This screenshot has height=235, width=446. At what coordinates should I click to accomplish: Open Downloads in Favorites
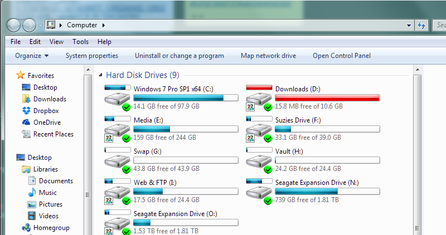pos(50,99)
